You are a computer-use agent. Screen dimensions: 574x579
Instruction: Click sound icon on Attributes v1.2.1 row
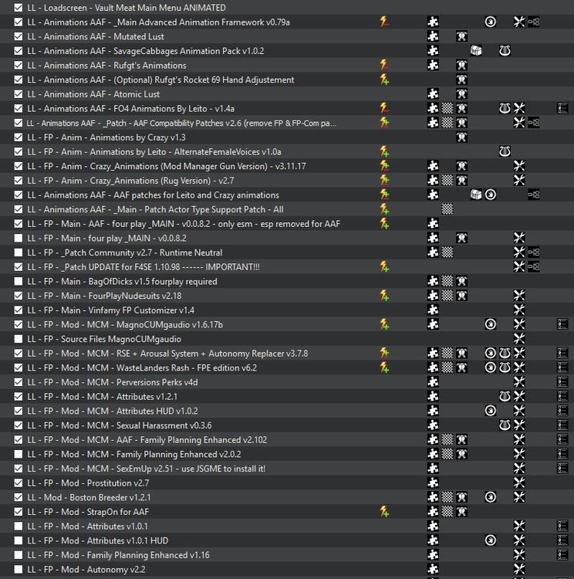tap(505, 396)
